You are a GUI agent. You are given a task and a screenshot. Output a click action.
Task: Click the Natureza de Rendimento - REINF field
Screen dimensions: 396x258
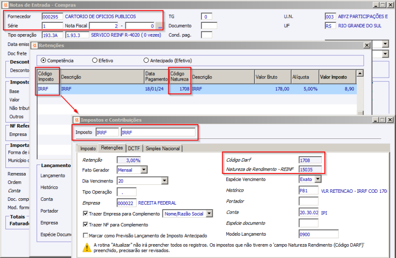pyautogui.click(x=310, y=170)
